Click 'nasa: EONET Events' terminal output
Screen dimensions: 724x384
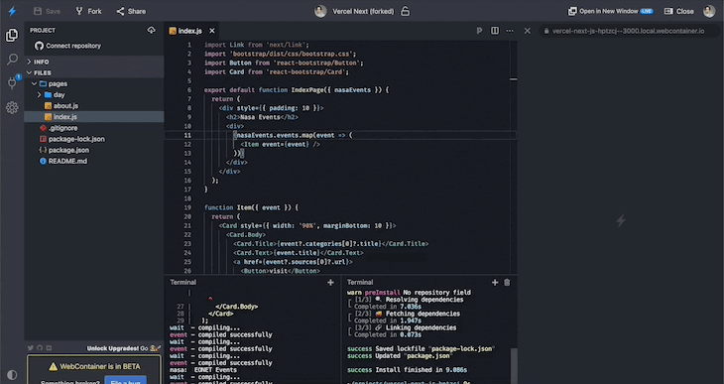click(203, 370)
